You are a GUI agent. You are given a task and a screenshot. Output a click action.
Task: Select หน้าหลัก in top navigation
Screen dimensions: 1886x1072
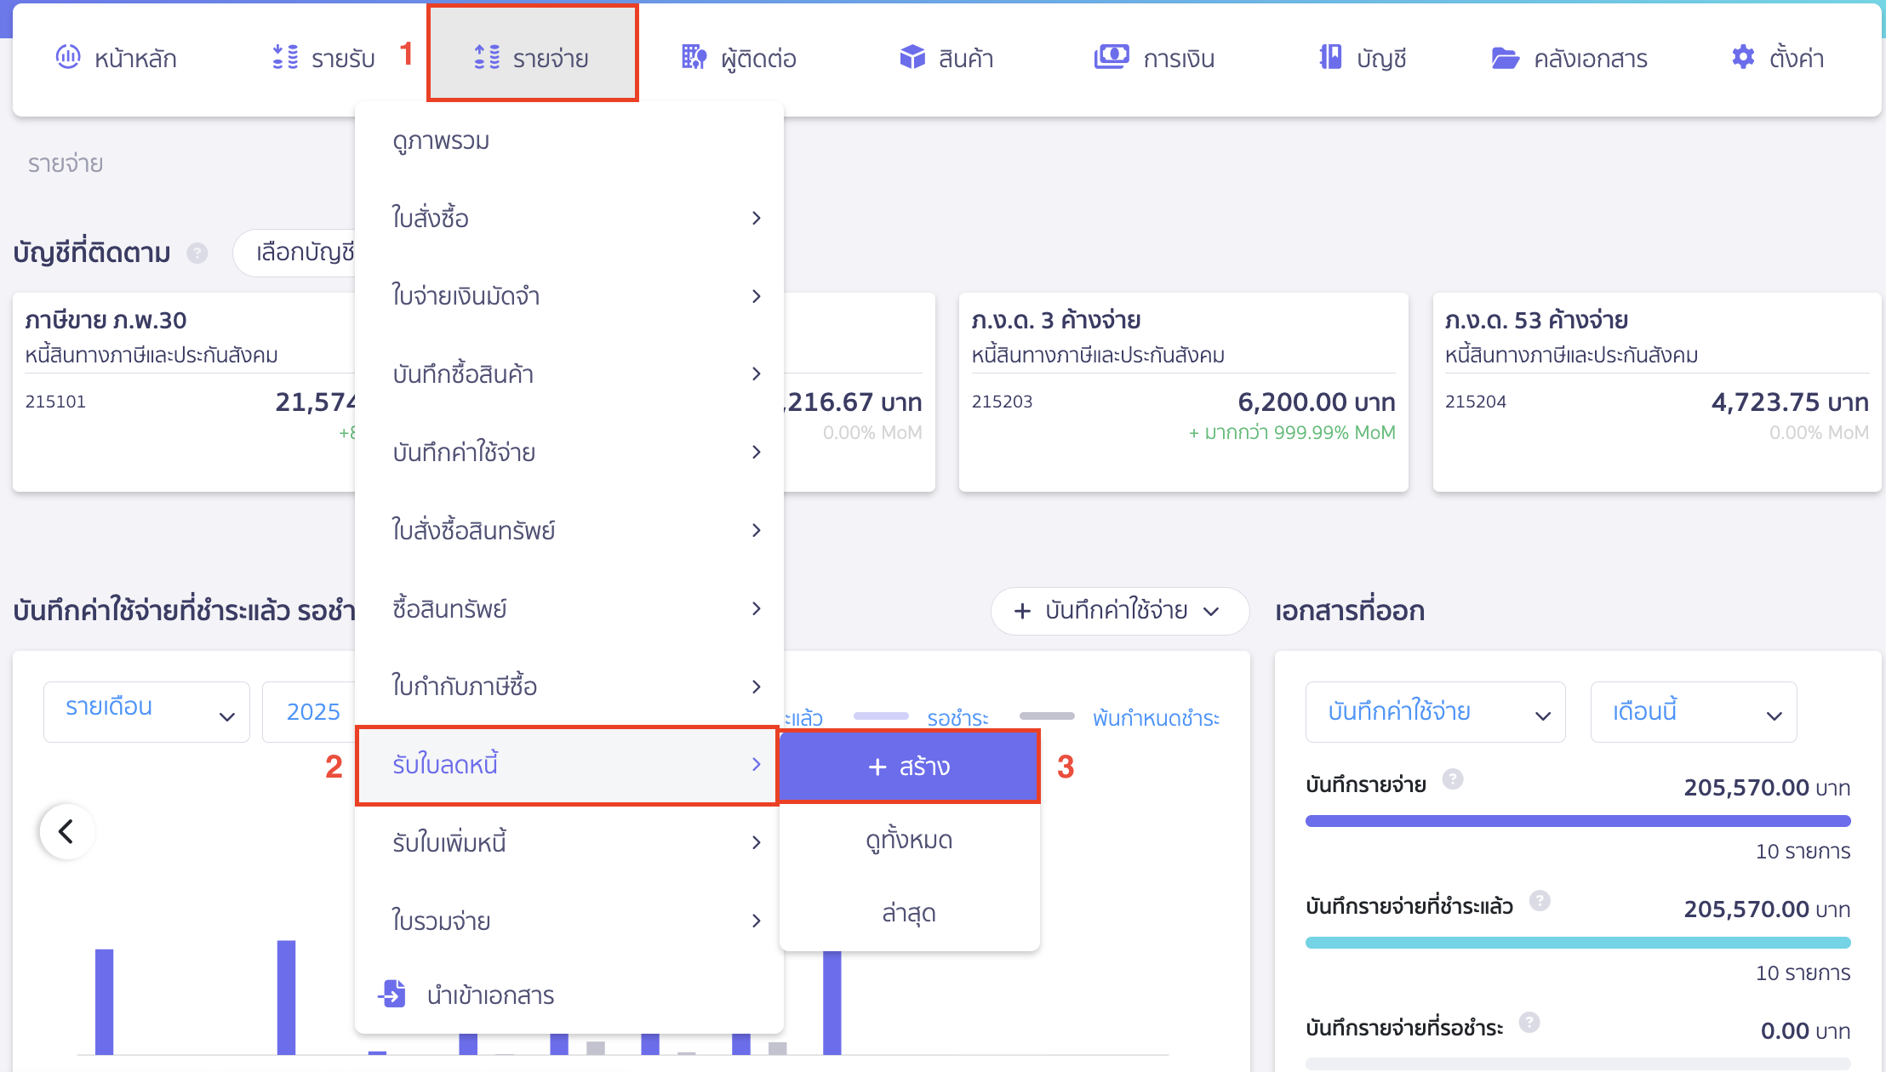(x=117, y=58)
